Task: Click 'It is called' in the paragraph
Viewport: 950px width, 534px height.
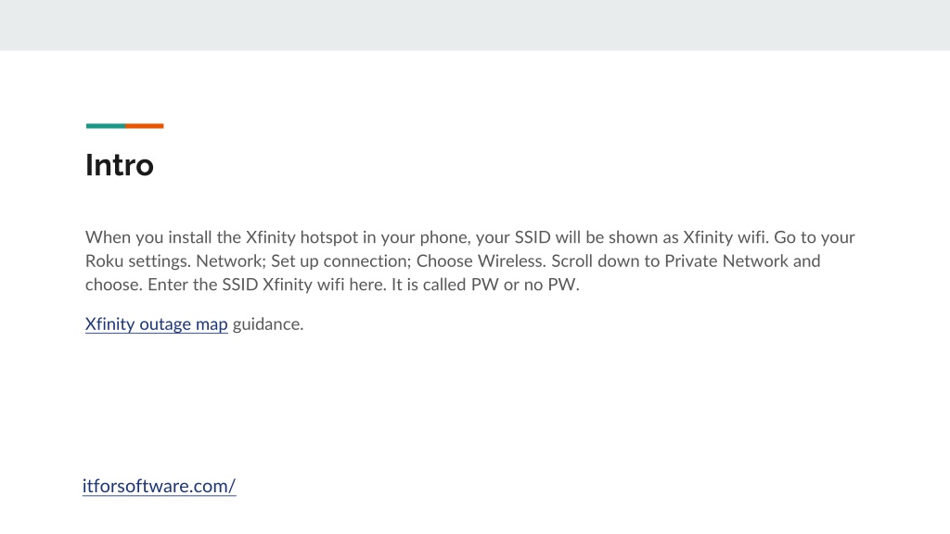Action: pyautogui.click(x=429, y=286)
